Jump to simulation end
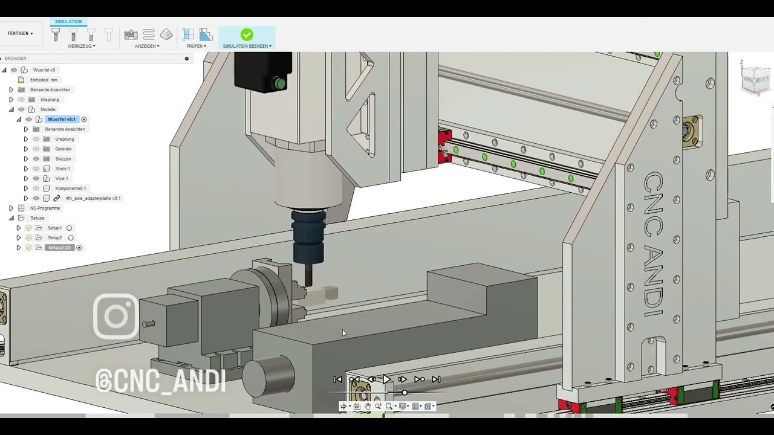774x435 pixels. (436, 379)
